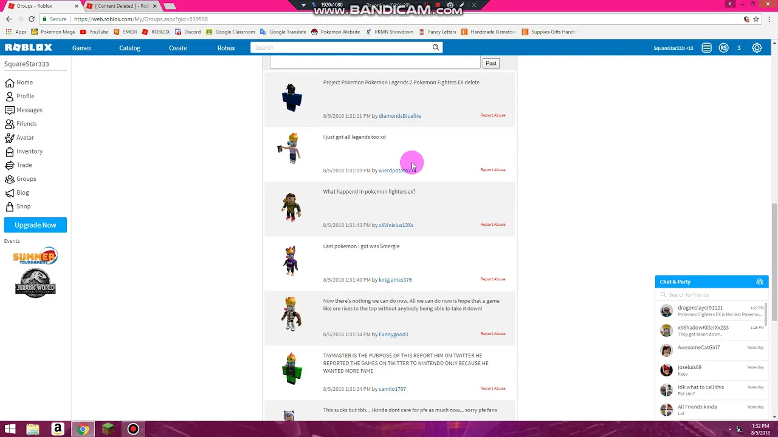Screen dimensions: 778x437
Task: Click the Chat & Party settings icon
Action: point(759,282)
